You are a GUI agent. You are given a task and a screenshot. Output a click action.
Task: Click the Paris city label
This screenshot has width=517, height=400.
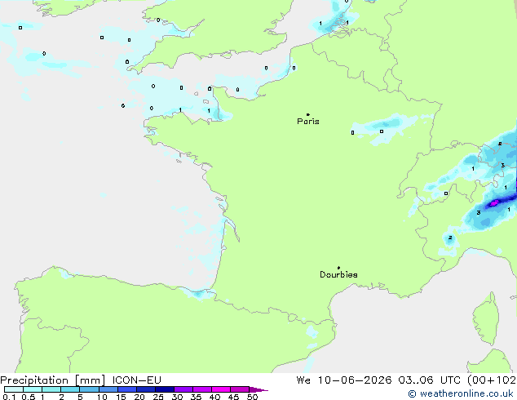coord(308,122)
